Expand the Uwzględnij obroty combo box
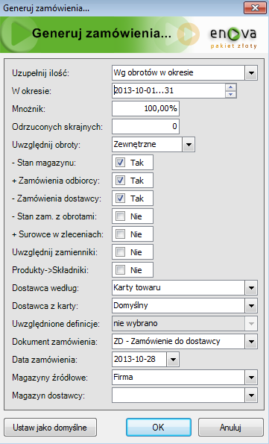This screenshot has width=269, height=444. click(x=189, y=145)
